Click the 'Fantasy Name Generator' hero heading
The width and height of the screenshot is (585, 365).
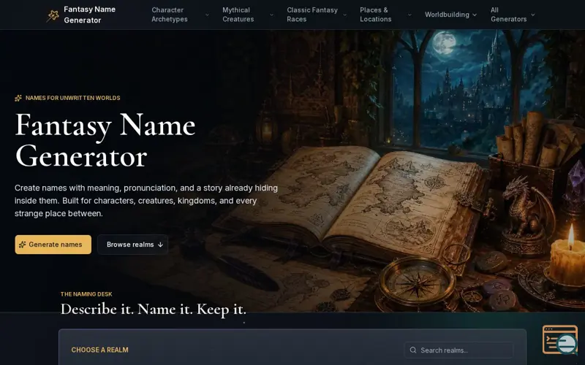(x=105, y=140)
